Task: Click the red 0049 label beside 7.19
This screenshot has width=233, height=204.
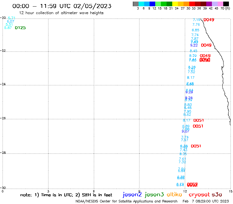Action: pos(209,20)
